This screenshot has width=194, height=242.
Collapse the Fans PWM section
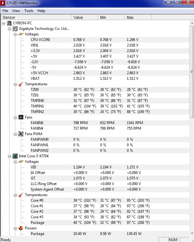15,135
